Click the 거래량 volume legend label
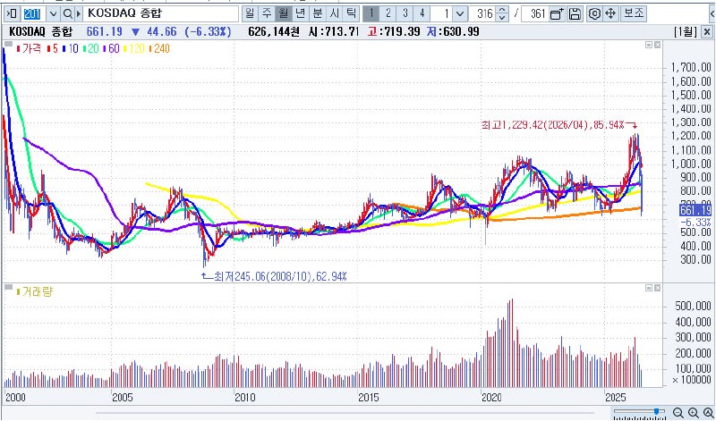 coord(35,292)
